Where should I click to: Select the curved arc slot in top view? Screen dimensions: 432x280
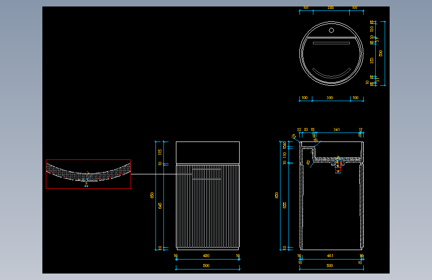[331, 73]
